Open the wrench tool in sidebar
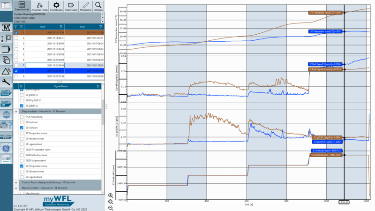This screenshot has width=375, height=211. (x=6, y=82)
